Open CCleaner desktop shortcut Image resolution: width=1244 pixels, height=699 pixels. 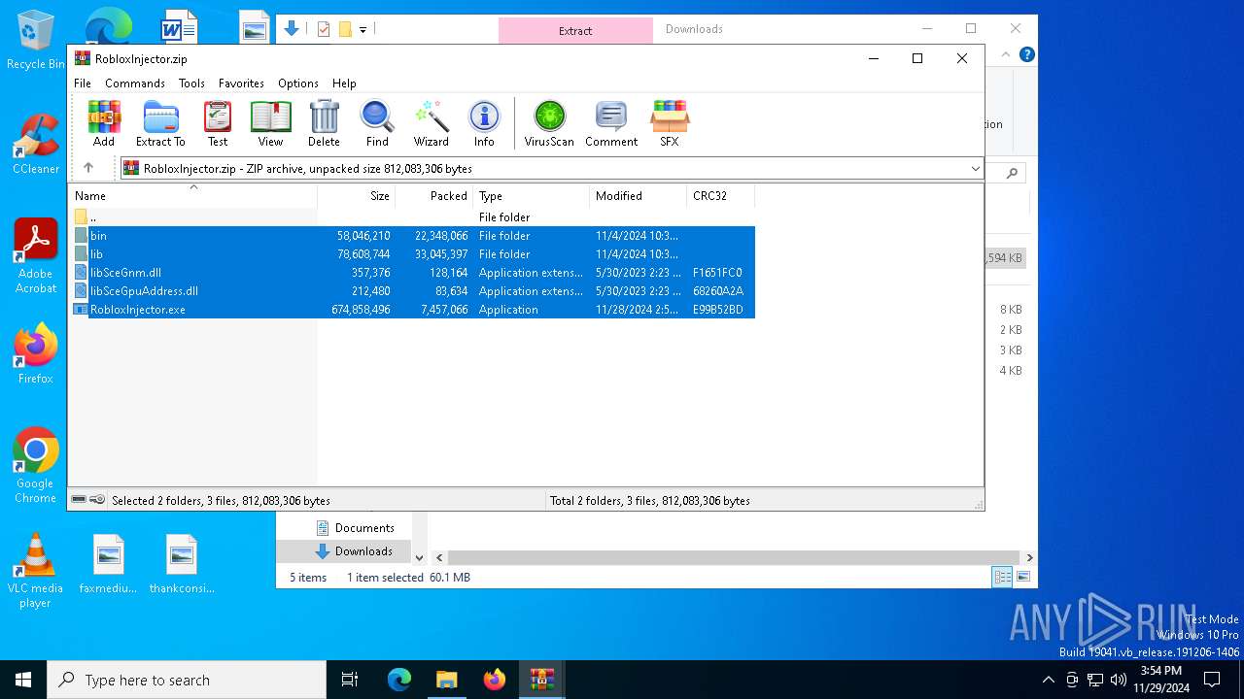[36, 144]
